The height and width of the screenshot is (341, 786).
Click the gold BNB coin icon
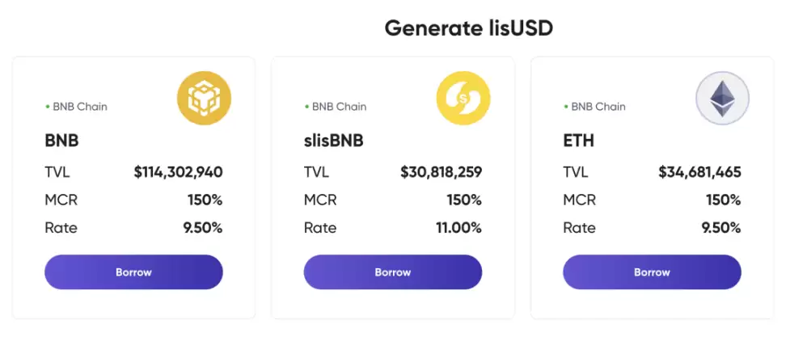click(204, 99)
